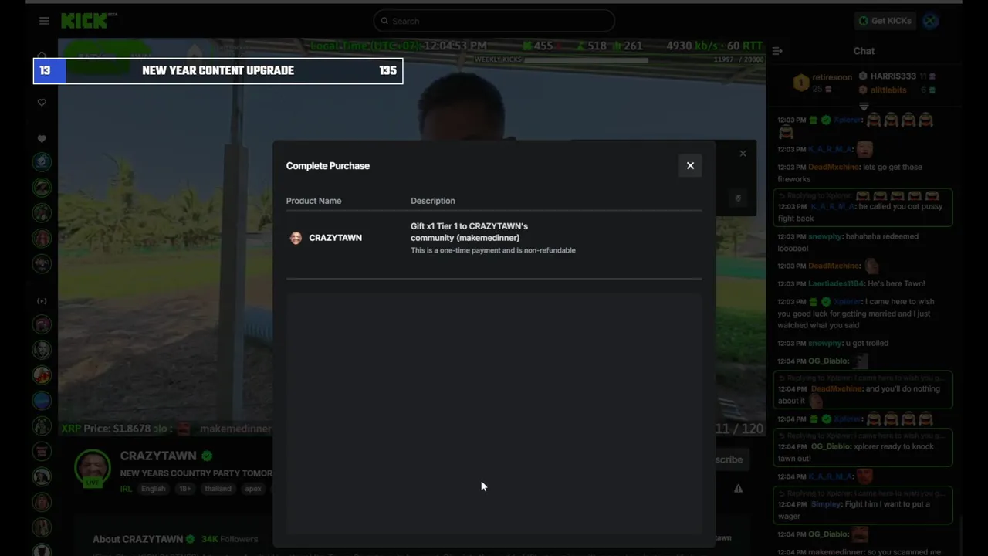Click the 'Chat' panel heading

864,51
